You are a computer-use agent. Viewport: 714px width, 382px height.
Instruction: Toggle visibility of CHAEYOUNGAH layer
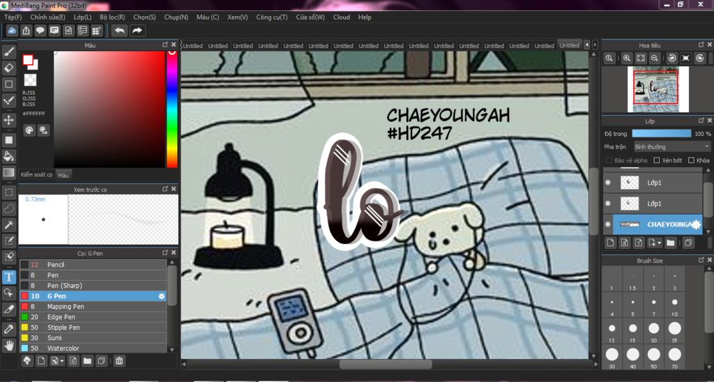pos(607,224)
